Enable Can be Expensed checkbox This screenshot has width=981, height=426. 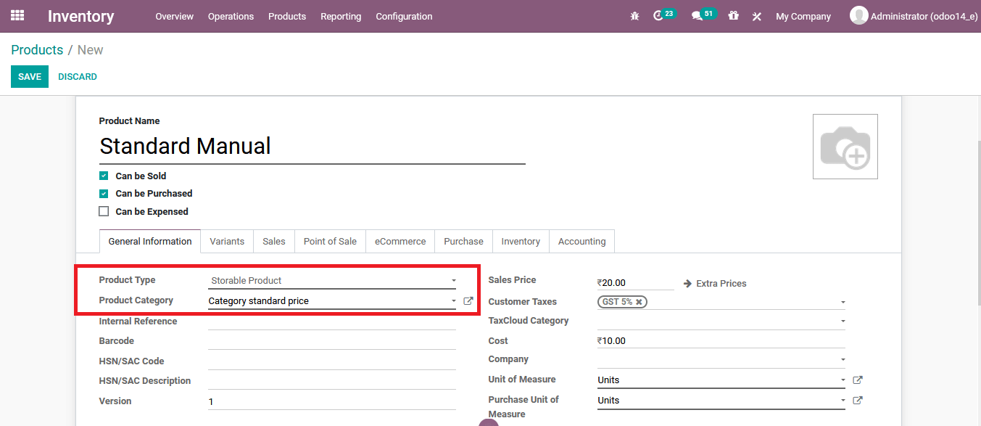tap(104, 211)
